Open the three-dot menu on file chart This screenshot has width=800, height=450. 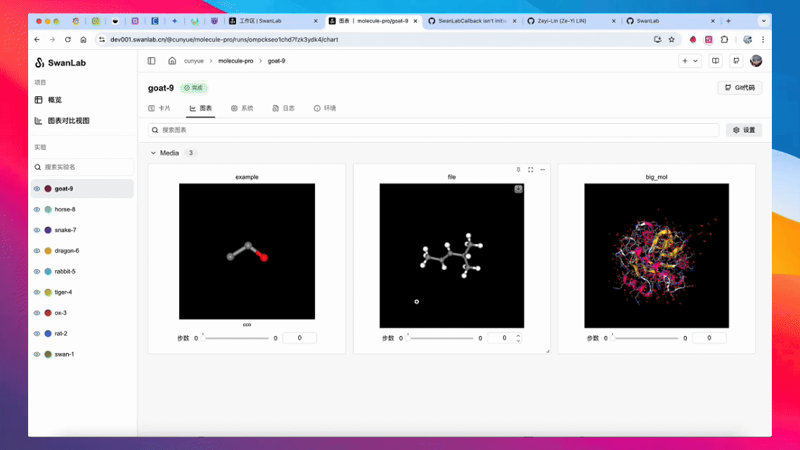coord(543,169)
